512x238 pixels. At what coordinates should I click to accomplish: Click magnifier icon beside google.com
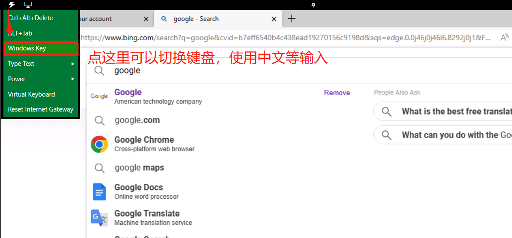[x=99, y=120]
